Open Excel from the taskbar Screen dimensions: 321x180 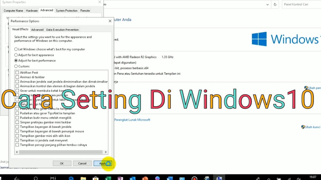(x=108, y=178)
